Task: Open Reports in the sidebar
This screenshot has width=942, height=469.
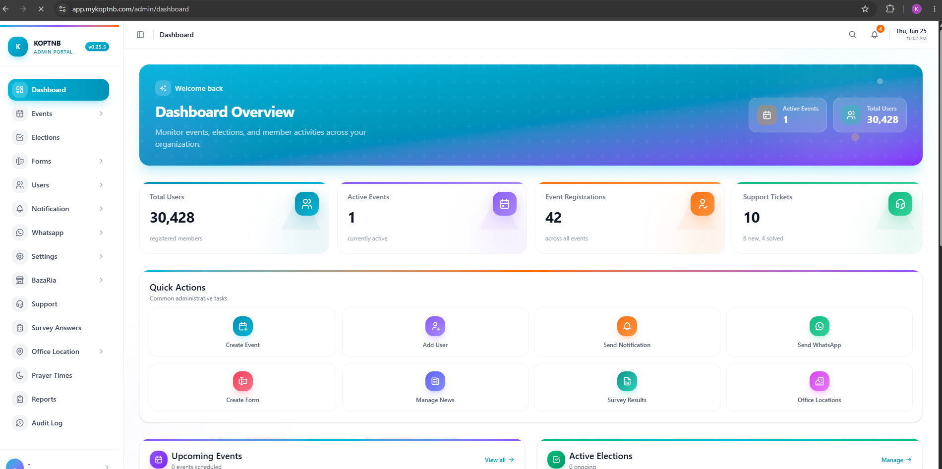Action: pyautogui.click(x=59, y=399)
